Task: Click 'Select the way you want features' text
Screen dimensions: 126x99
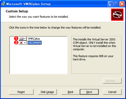Action: (x=39, y=17)
